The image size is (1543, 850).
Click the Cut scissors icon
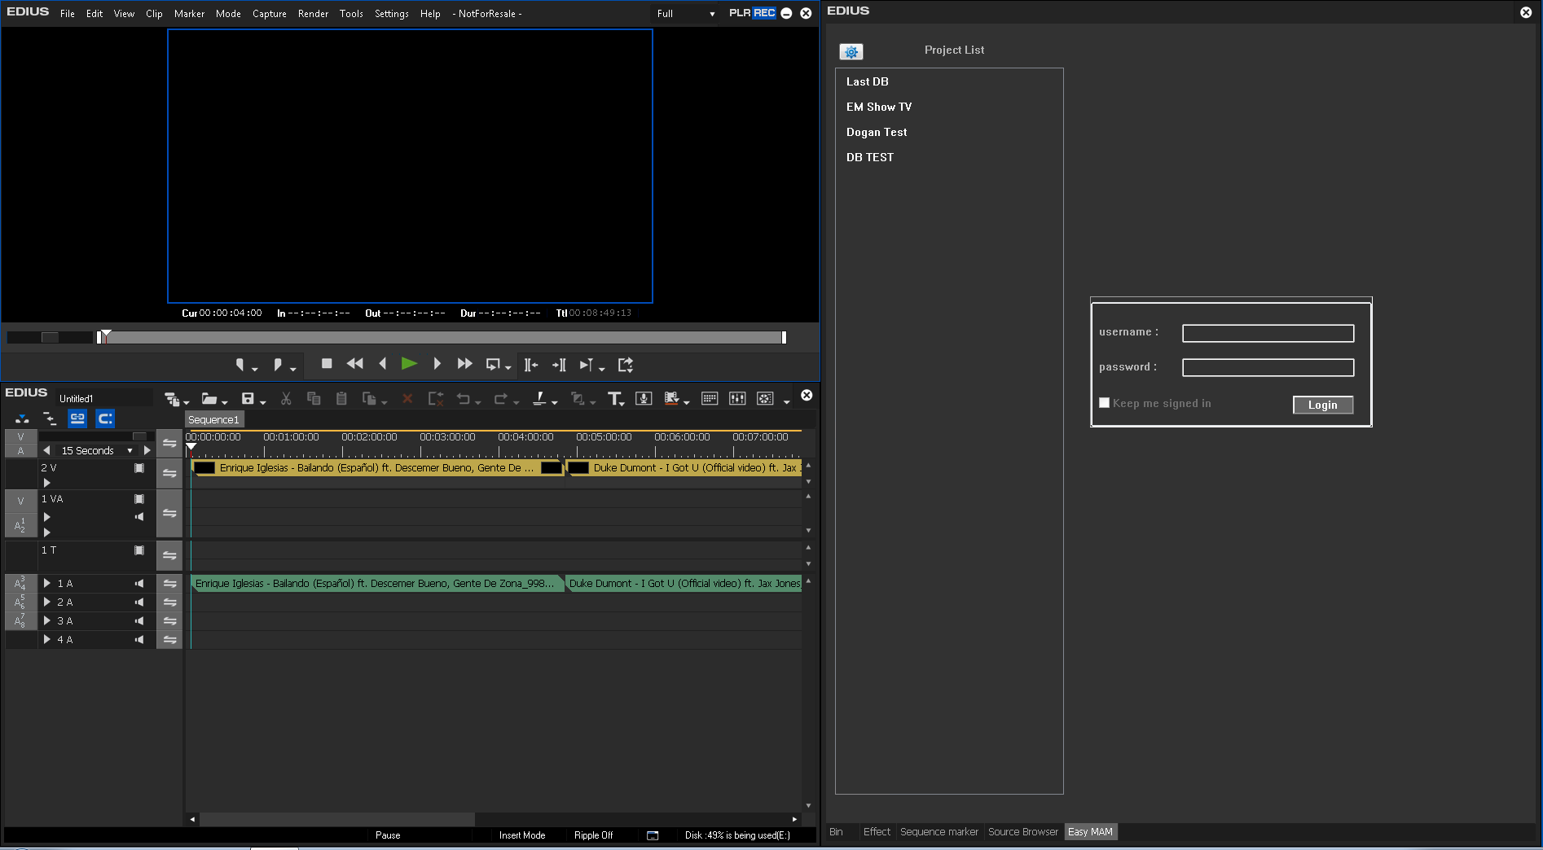[x=286, y=399]
